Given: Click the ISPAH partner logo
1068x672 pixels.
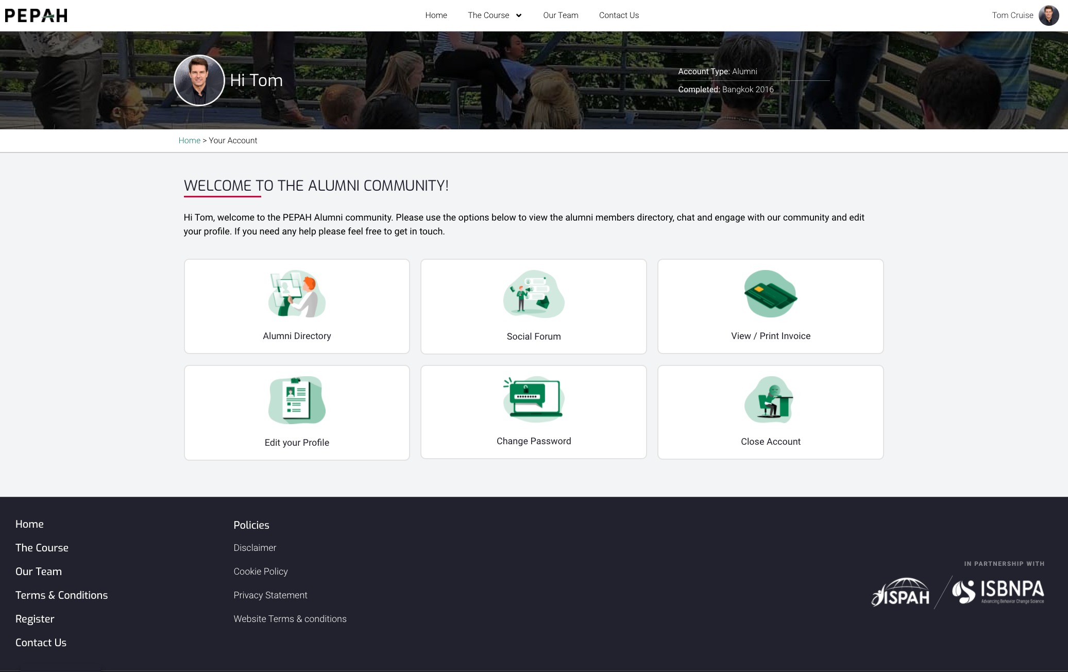Looking at the screenshot, I should point(901,592).
